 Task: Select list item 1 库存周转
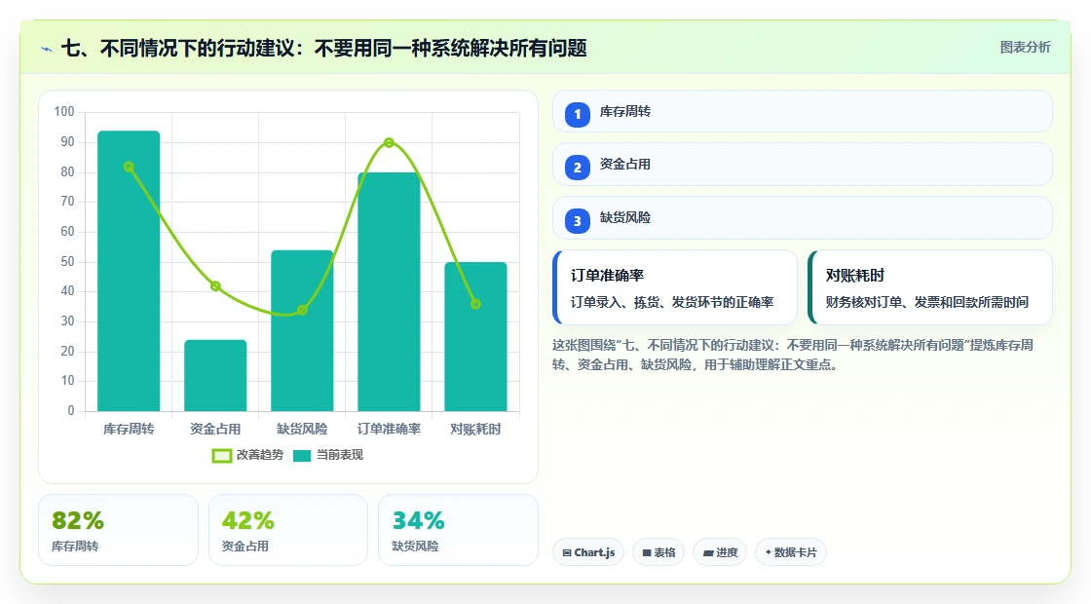[x=803, y=111]
